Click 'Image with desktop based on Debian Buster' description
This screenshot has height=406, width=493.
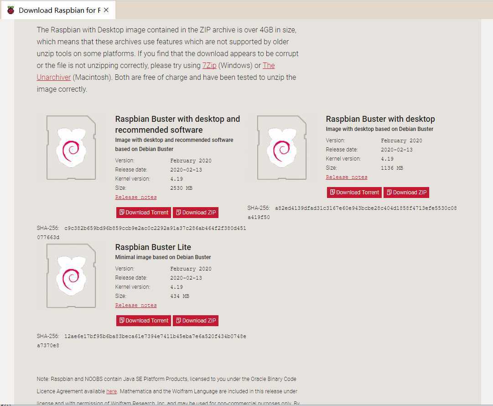pyautogui.click(x=379, y=129)
